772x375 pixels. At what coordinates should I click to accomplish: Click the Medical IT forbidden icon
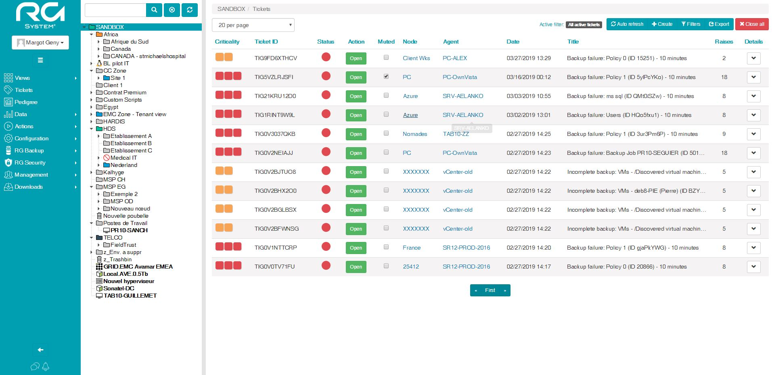point(107,158)
